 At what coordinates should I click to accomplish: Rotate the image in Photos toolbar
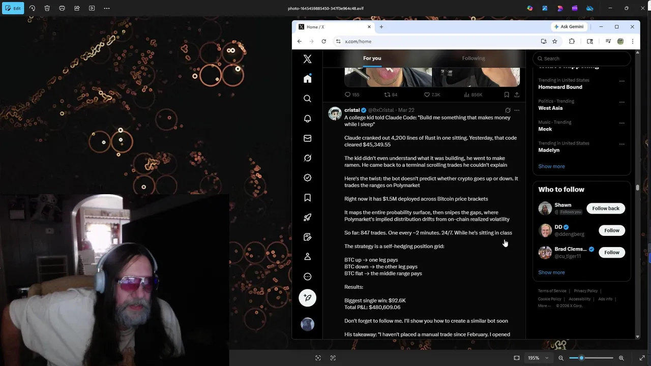coord(32,8)
